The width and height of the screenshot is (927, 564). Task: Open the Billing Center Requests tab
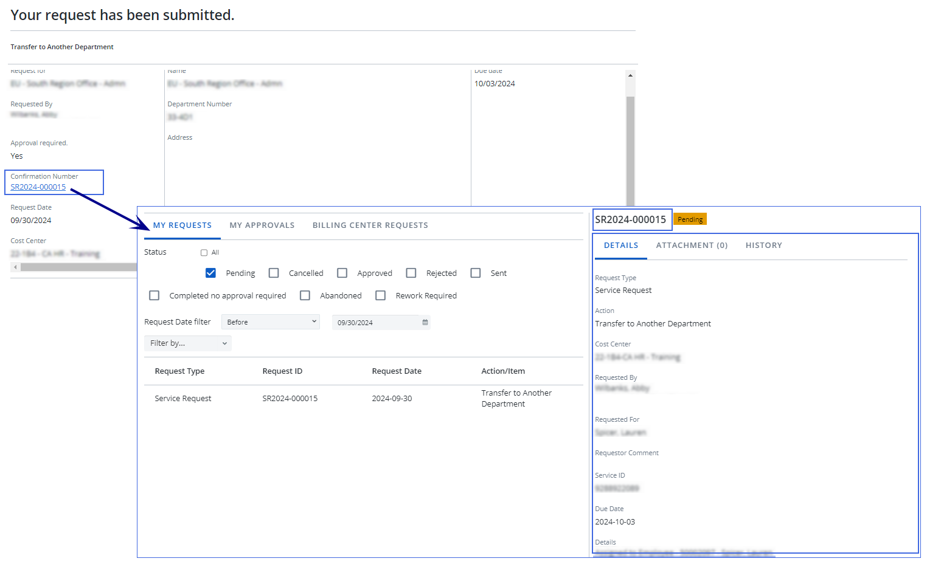click(x=370, y=225)
